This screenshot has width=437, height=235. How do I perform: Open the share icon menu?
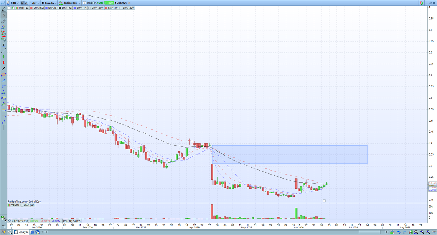[x=10, y=232]
